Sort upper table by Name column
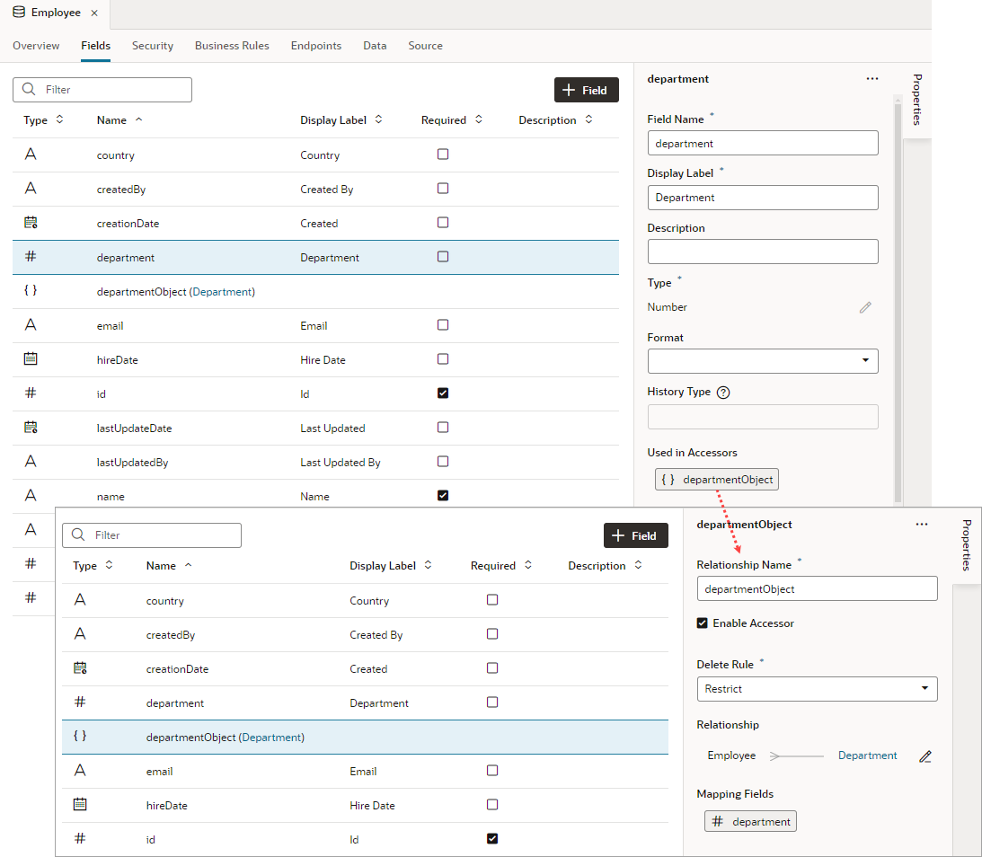 click(x=139, y=119)
